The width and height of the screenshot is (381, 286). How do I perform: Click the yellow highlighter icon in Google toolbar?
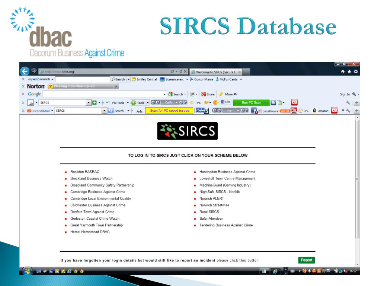click(x=221, y=94)
